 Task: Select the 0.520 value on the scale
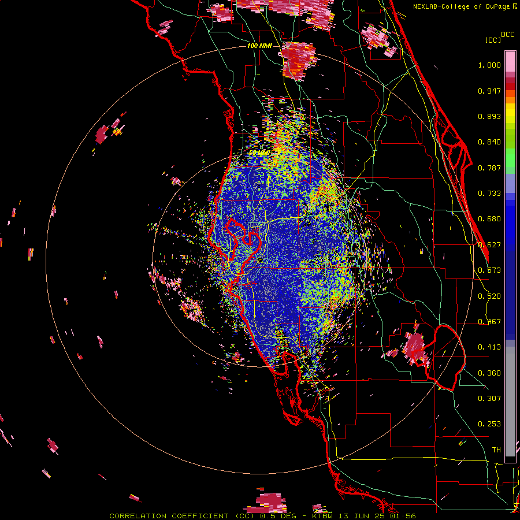click(489, 296)
